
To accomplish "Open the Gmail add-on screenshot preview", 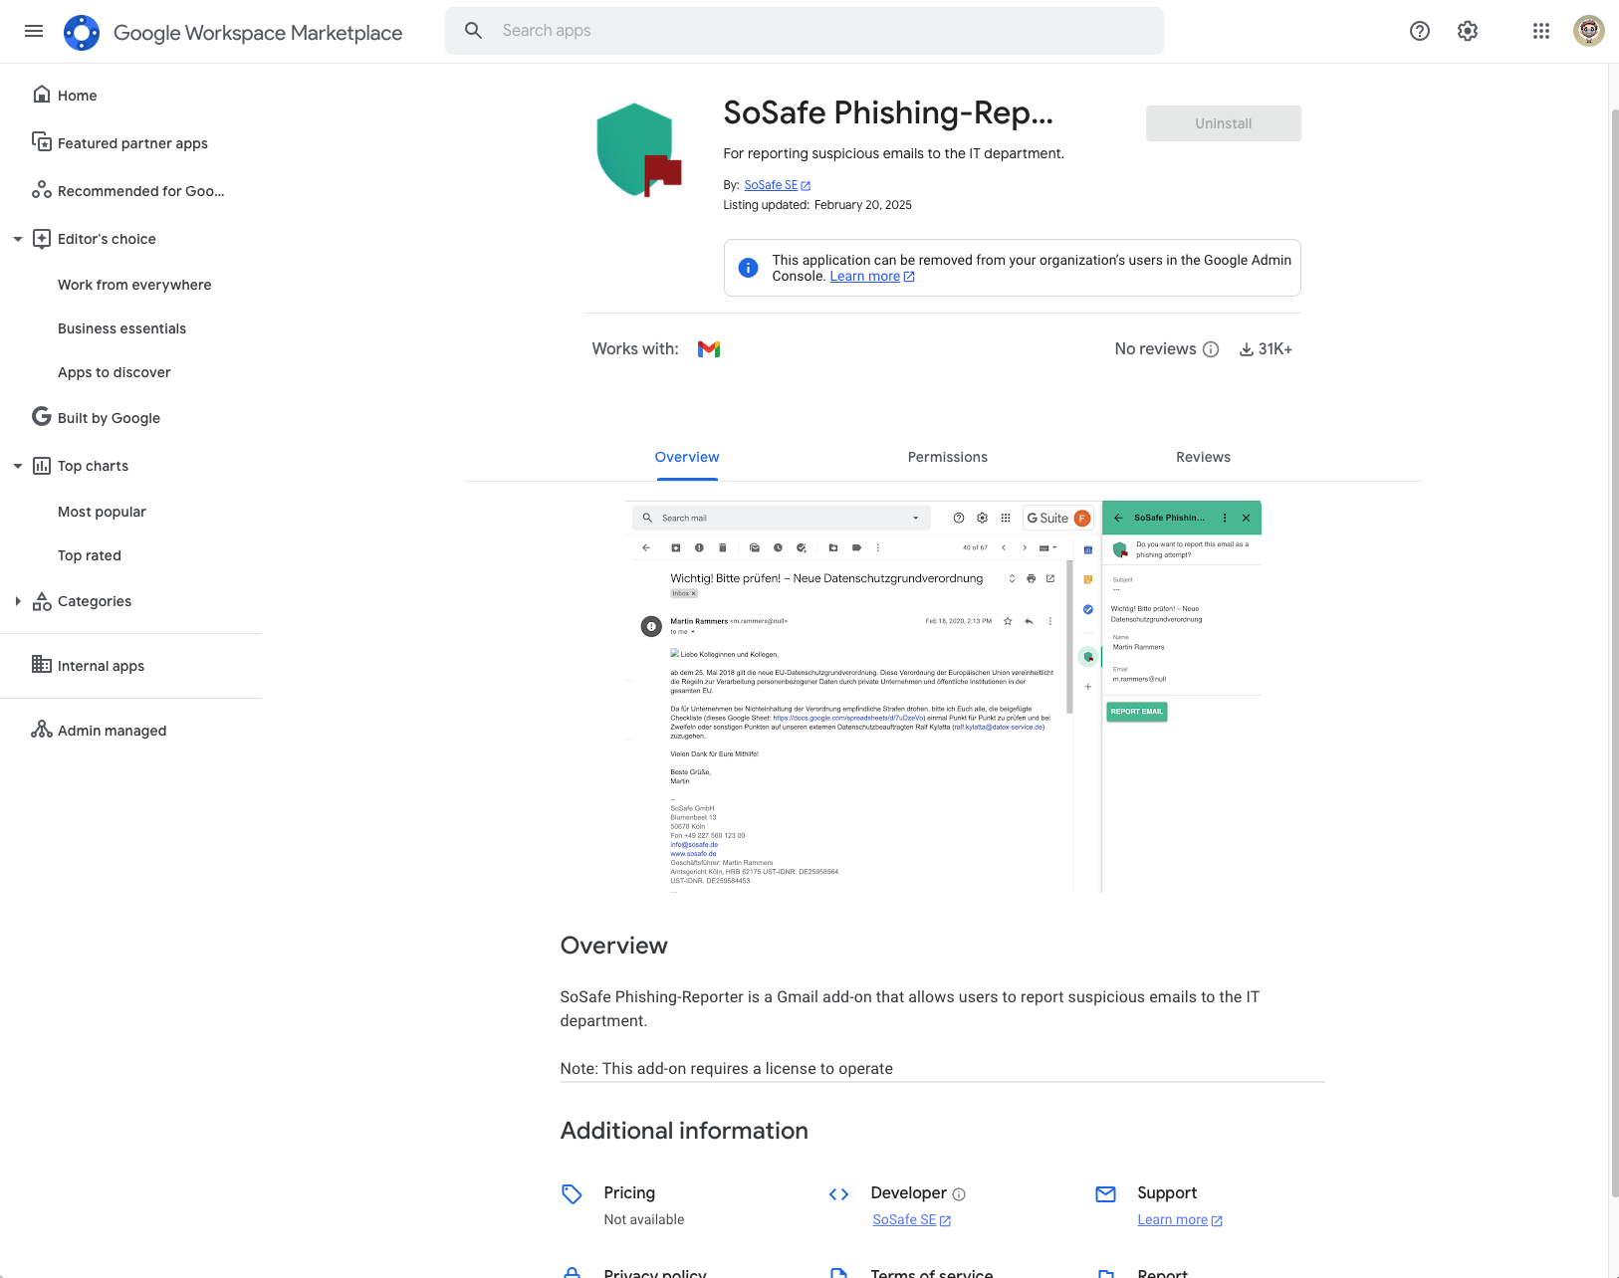I will tap(943, 697).
